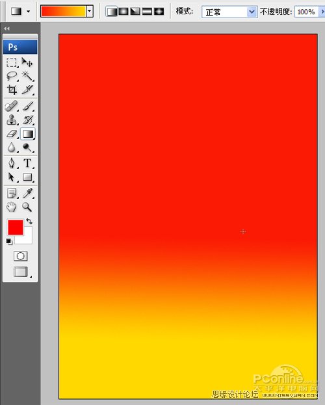
Task: Select the Brush tool
Action: coord(27,106)
